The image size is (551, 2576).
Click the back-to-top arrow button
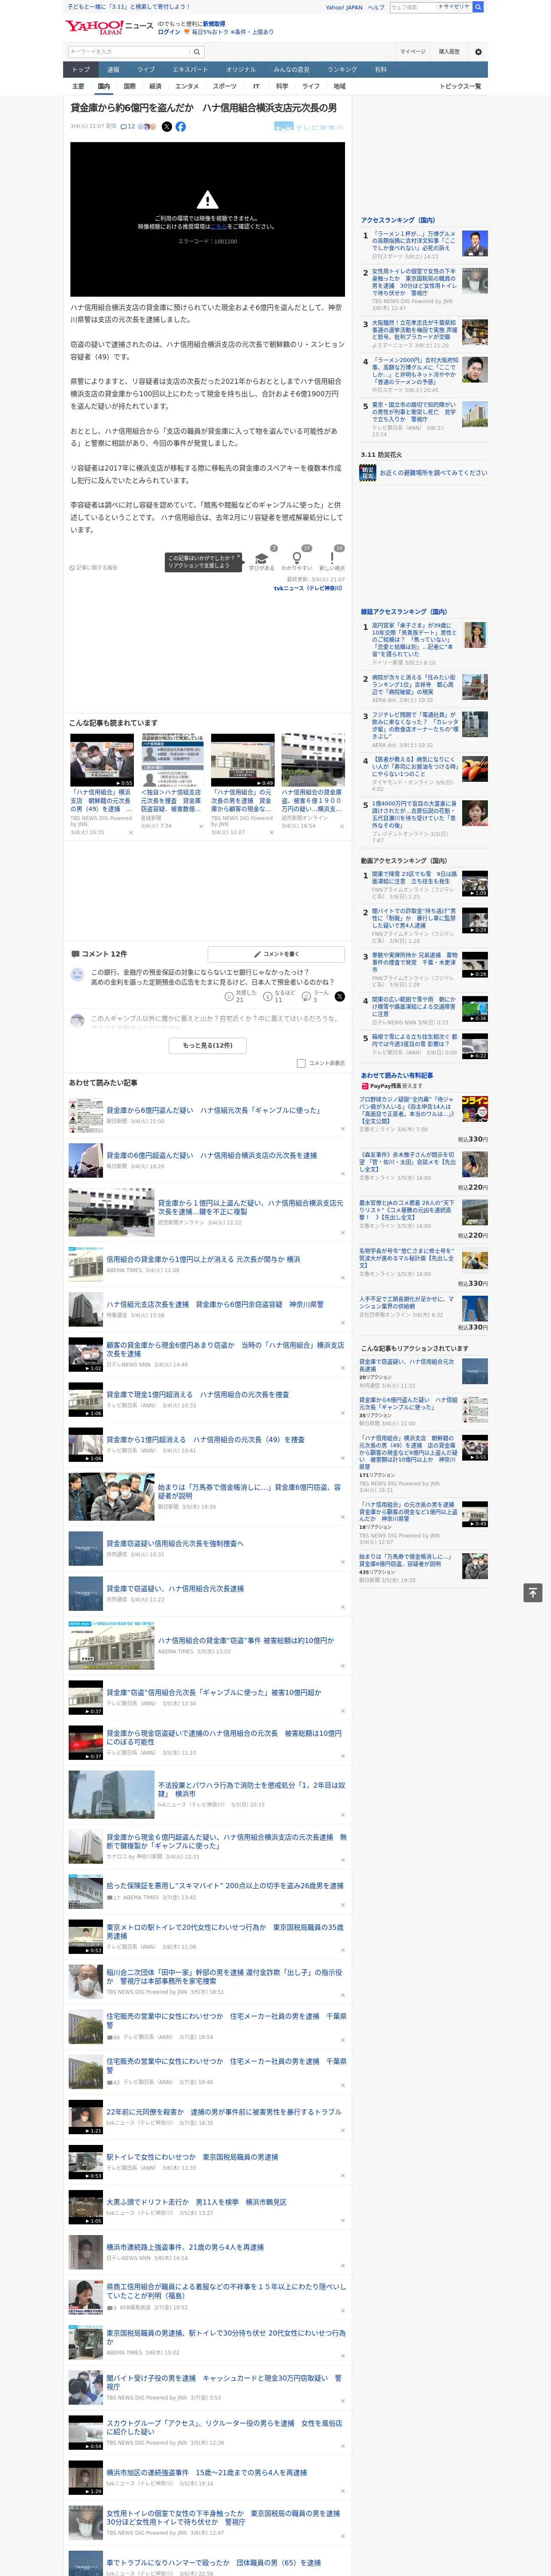click(532, 1592)
